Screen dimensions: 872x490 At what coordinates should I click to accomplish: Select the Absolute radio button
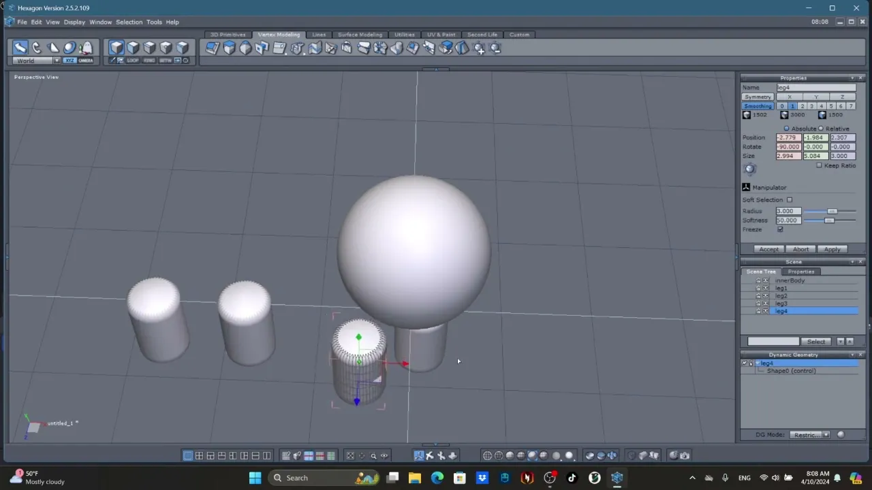(x=786, y=129)
